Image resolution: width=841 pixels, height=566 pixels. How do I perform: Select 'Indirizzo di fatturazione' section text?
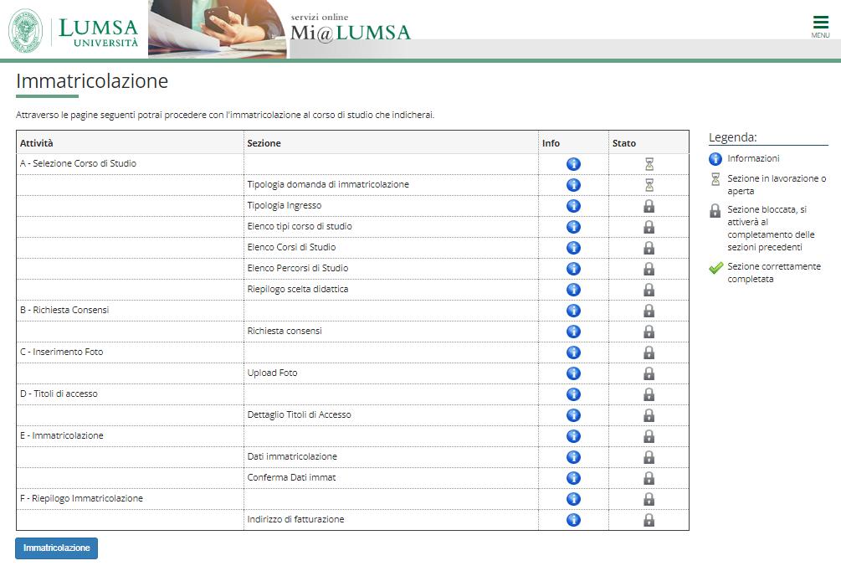coord(295,519)
